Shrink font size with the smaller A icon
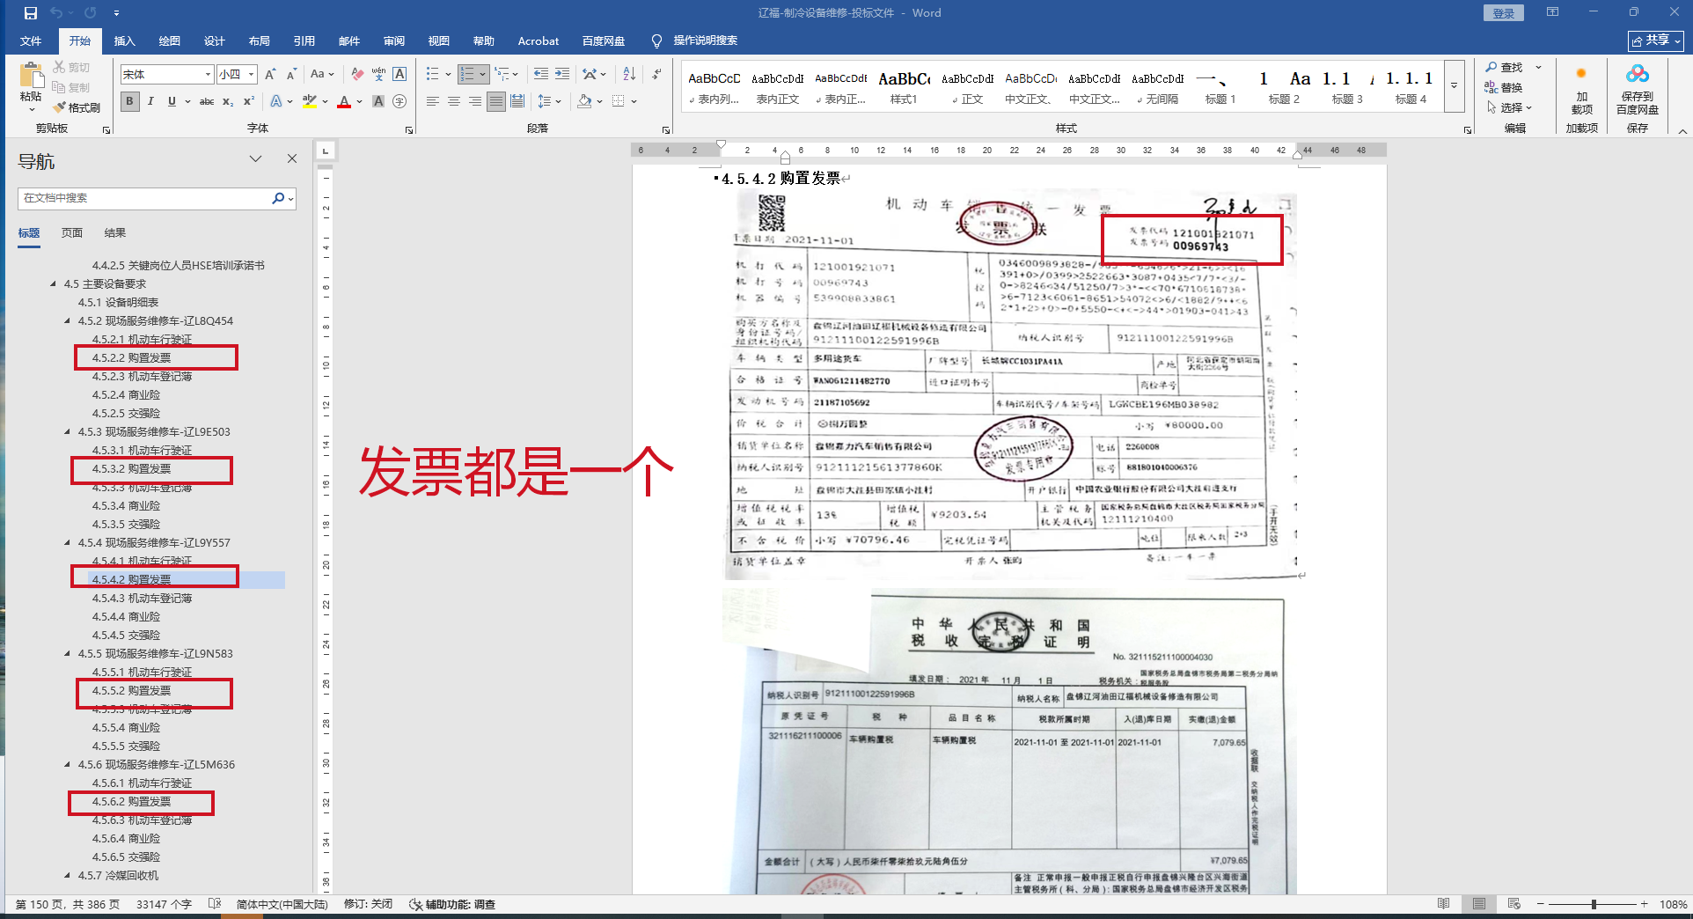This screenshot has width=1693, height=919. 291,75
